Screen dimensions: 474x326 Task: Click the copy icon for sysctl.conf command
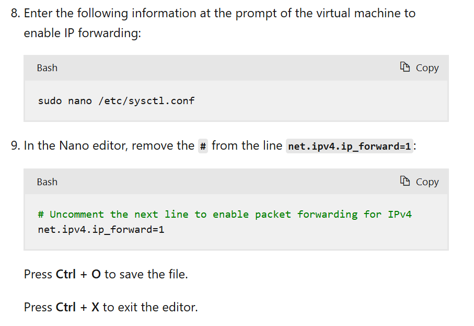point(405,67)
